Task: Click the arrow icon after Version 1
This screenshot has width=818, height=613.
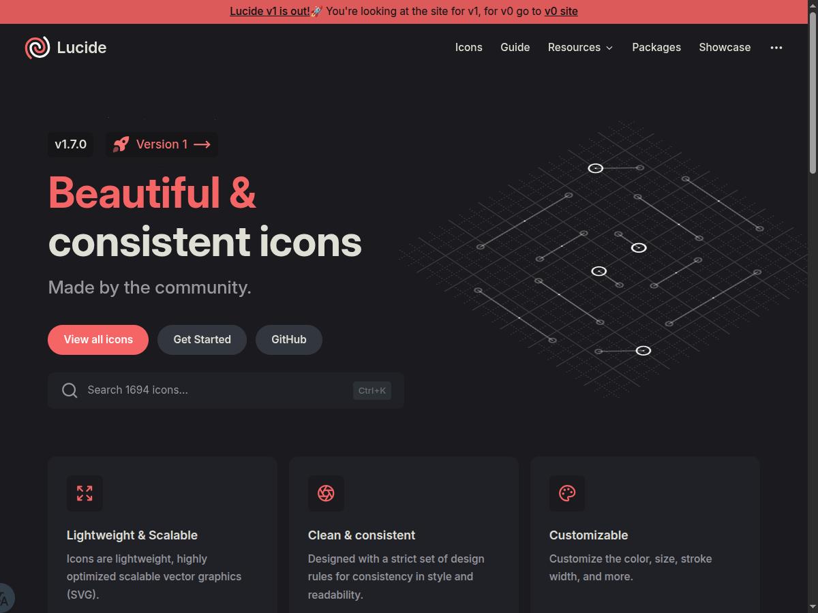Action: click(x=202, y=144)
